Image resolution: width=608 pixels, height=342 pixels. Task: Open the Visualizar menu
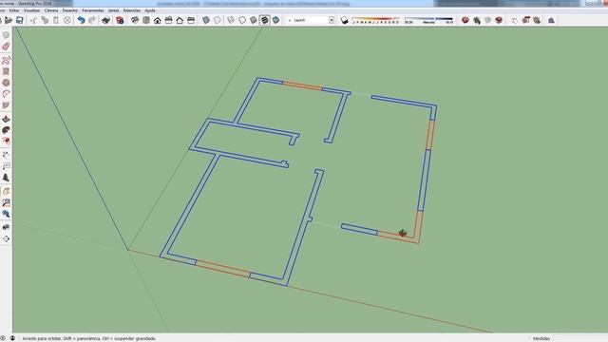(31, 10)
